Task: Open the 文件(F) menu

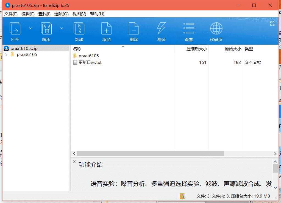Action: tap(11, 14)
